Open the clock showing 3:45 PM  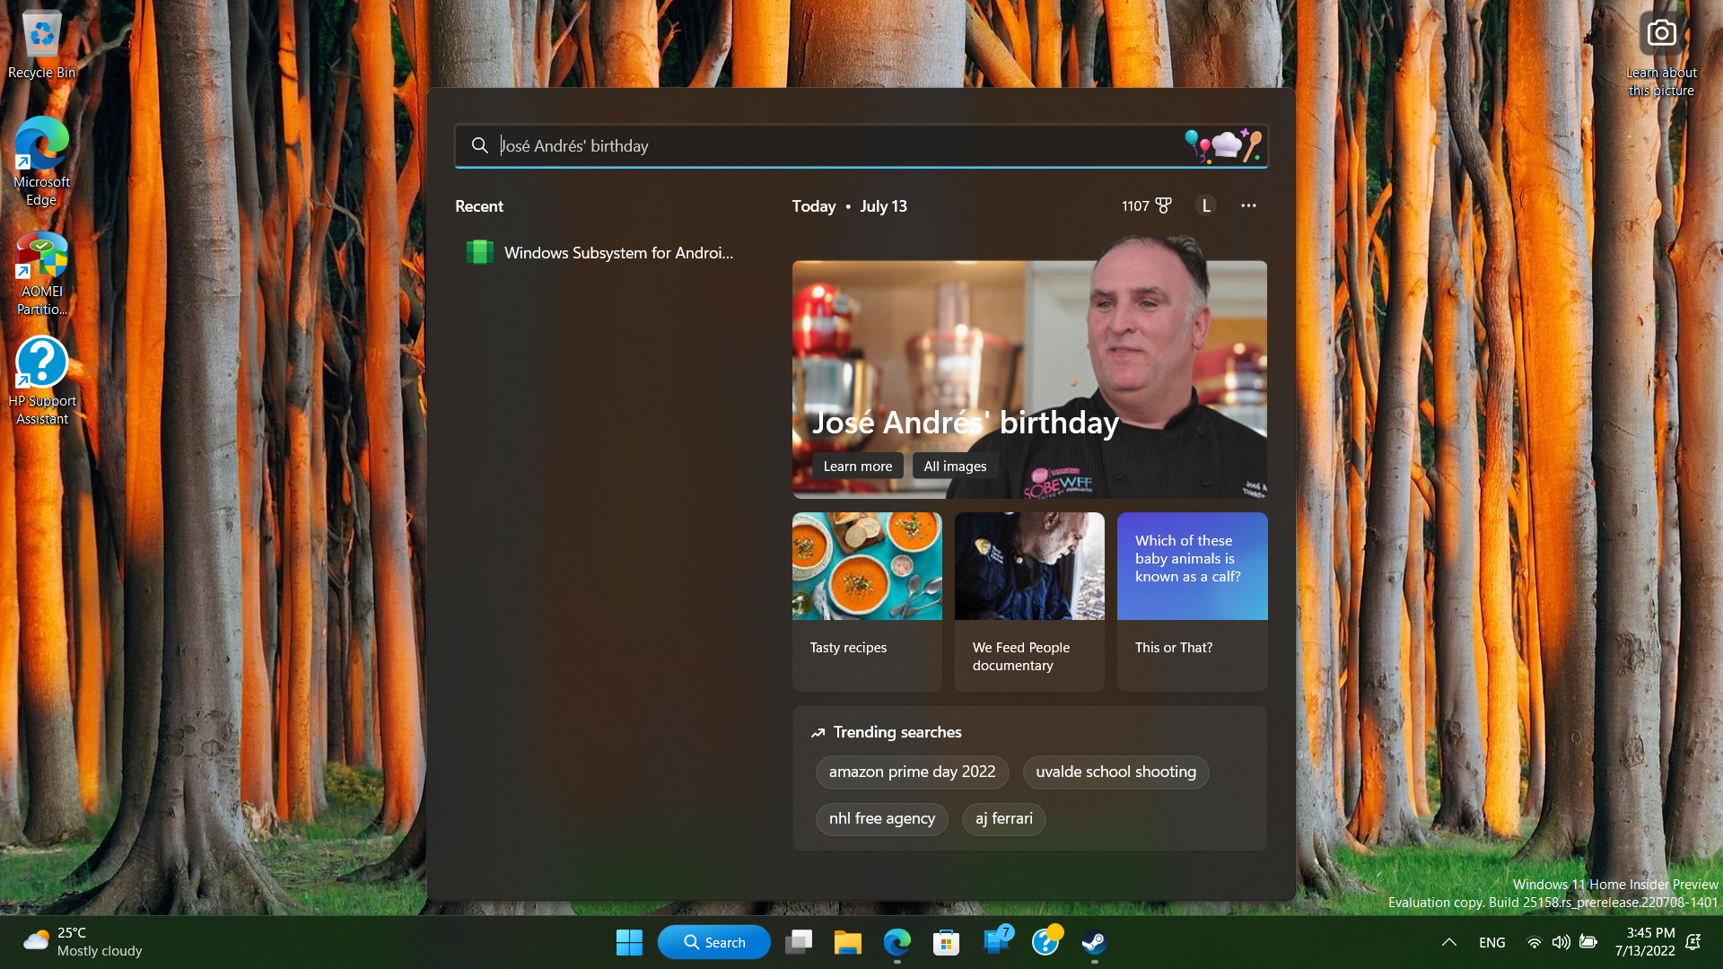click(1644, 941)
